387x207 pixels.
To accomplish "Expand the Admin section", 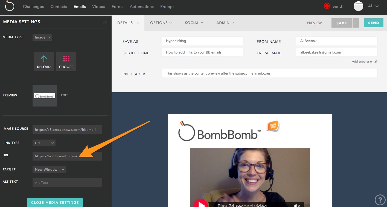I will pos(225,23).
